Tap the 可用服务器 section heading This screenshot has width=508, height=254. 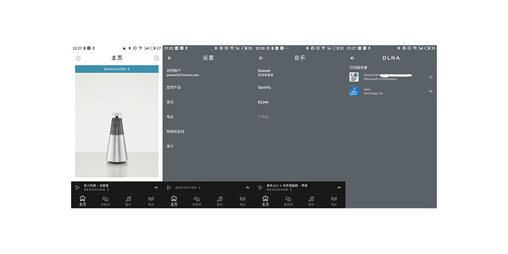pos(358,68)
